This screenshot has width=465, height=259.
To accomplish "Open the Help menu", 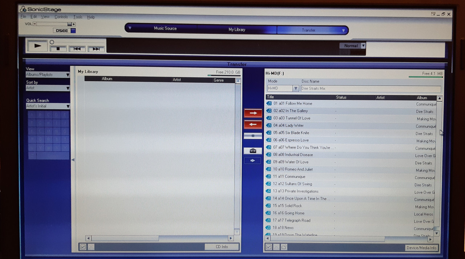I will [91, 17].
